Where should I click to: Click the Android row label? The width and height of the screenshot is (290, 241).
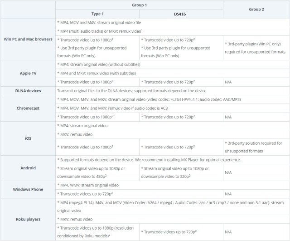click(28, 168)
